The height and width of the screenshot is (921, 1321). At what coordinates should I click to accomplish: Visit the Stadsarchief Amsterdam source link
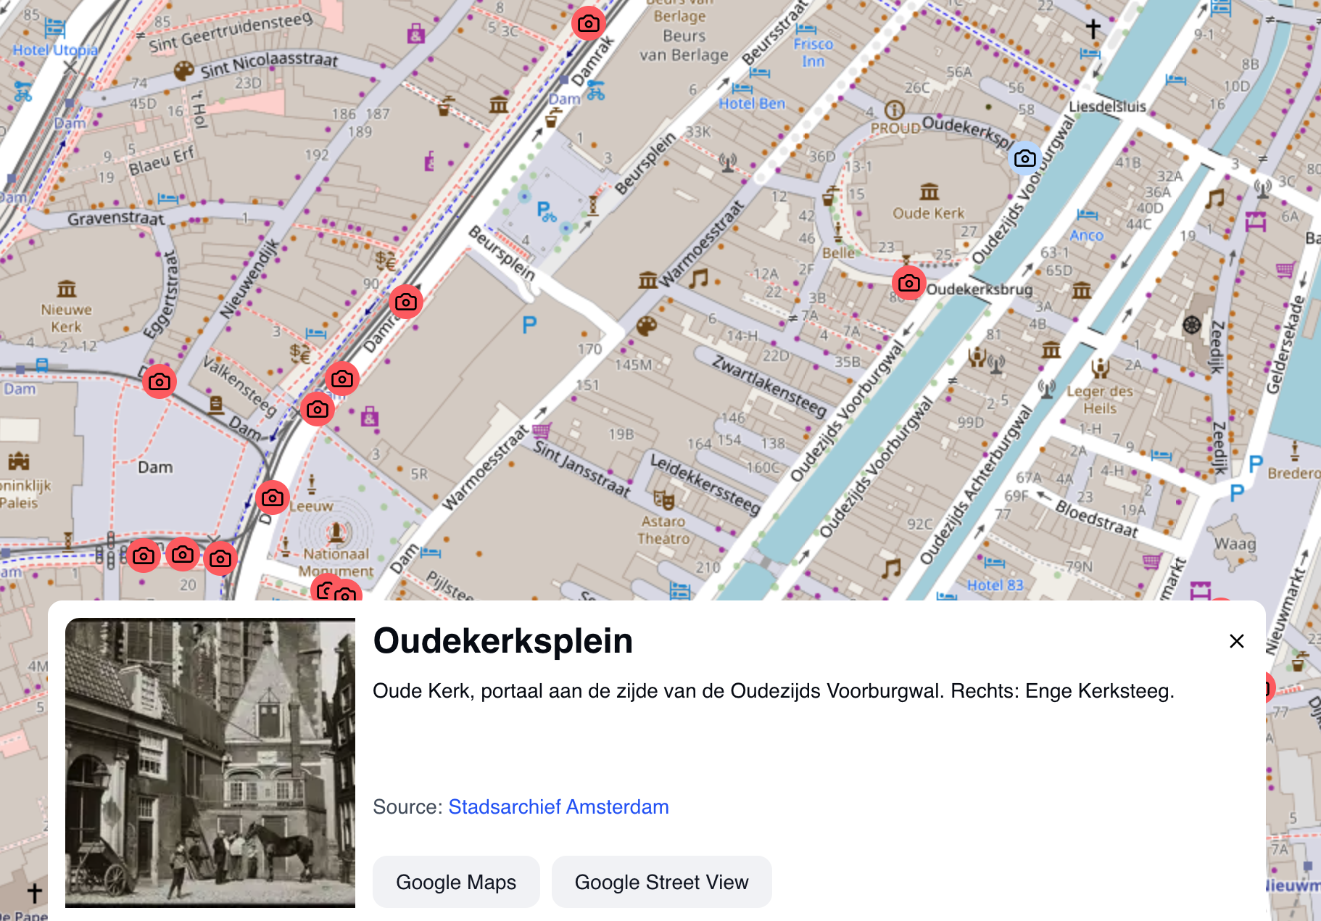click(558, 806)
